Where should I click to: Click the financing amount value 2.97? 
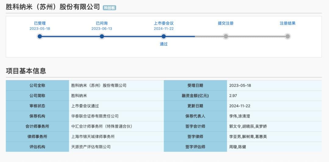tap(234, 96)
